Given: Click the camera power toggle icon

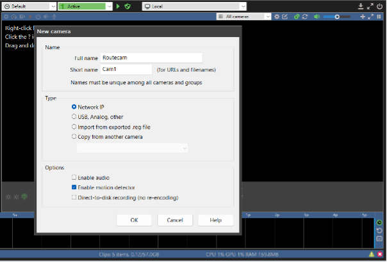Looking at the screenshot, I should pos(38,17).
